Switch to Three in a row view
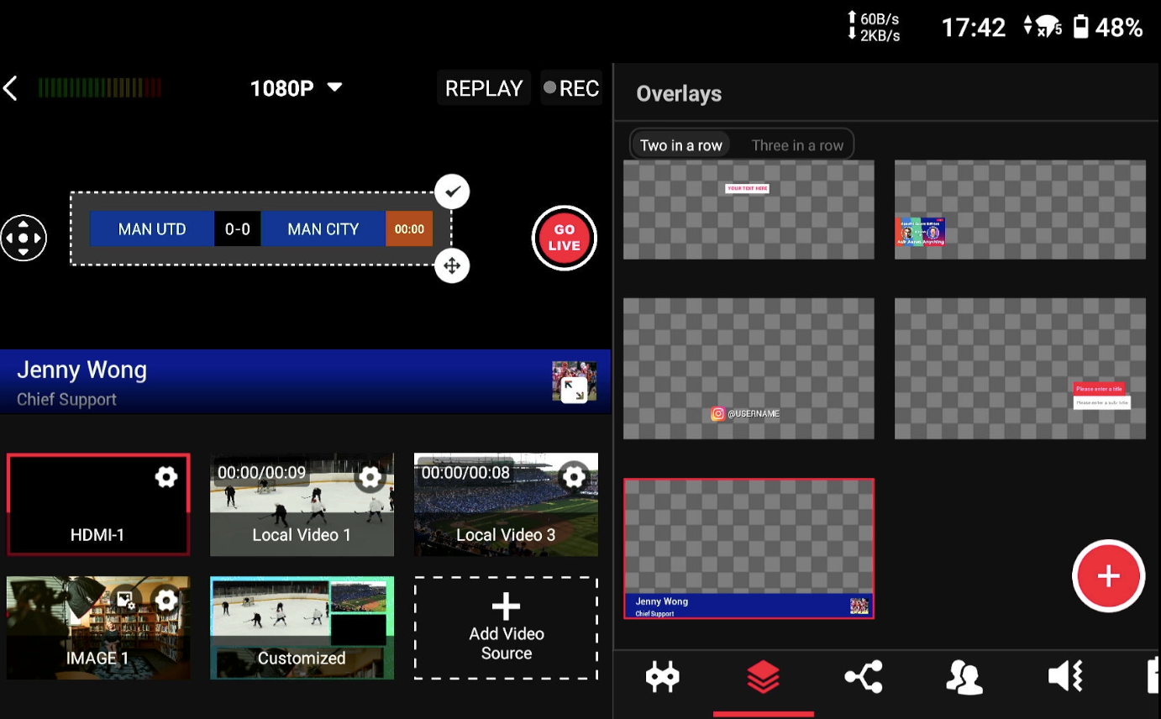The width and height of the screenshot is (1161, 719). pyautogui.click(x=797, y=145)
